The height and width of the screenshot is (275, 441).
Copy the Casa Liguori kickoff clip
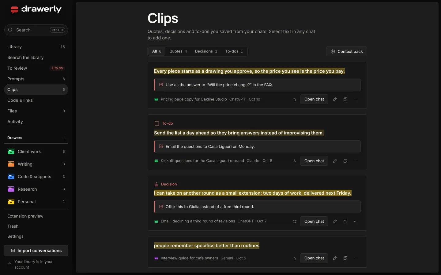click(345, 161)
